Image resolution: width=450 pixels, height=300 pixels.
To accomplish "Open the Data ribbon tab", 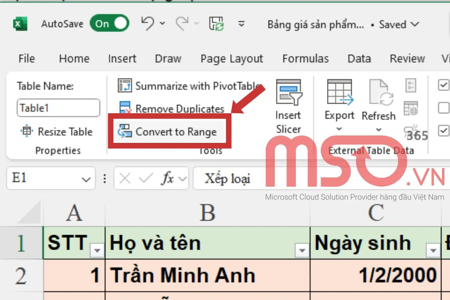I will (x=358, y=58).
